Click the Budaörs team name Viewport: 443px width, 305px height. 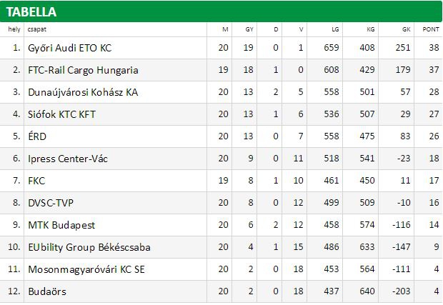[47, 291]
